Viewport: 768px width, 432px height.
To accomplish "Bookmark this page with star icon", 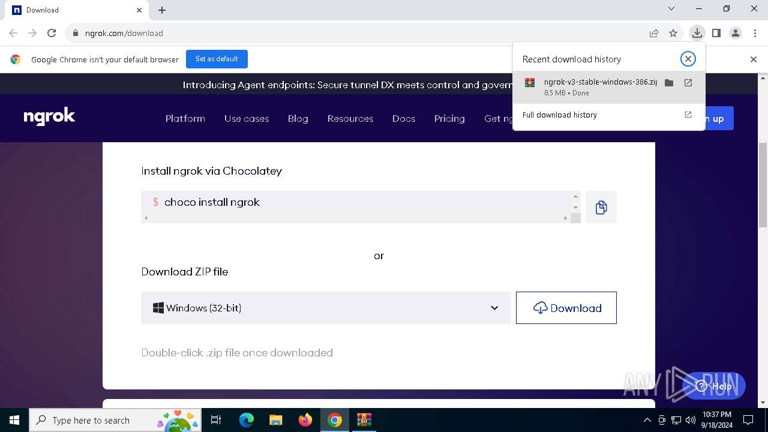I will click(673, 33).
